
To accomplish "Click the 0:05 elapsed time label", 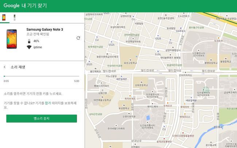I will coord(6,81).
